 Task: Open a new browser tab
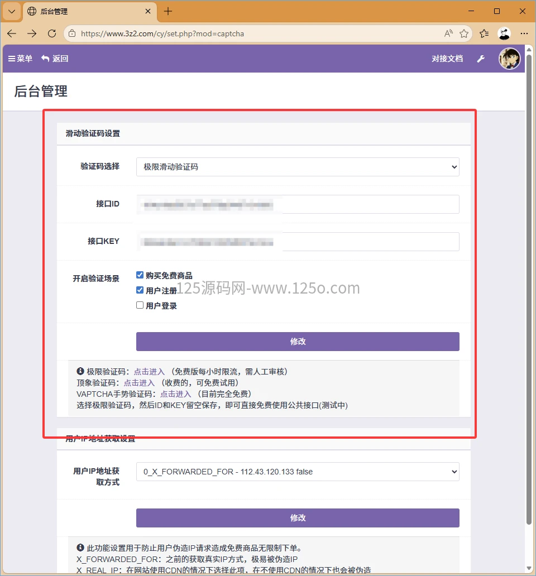[168, 11]
